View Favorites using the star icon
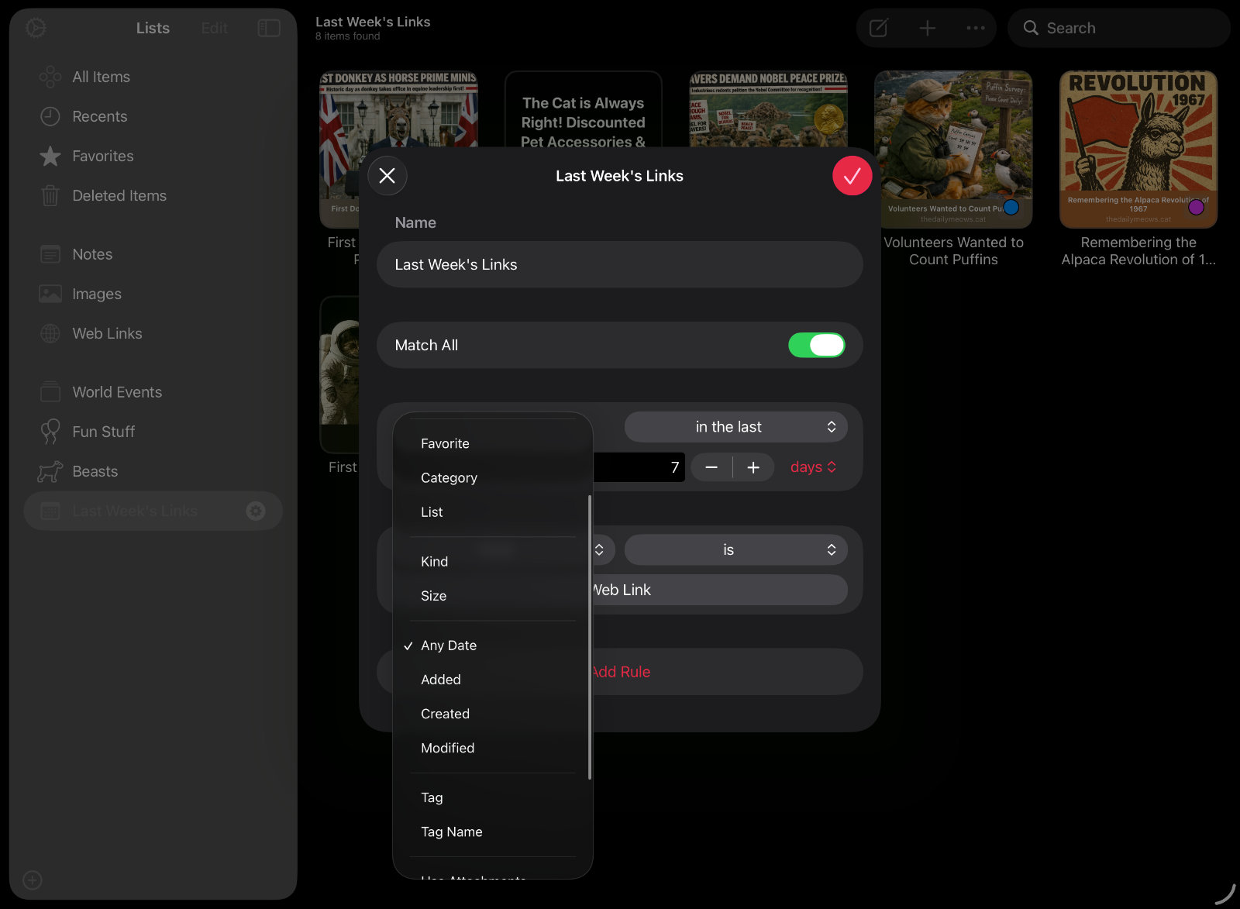The image size is (1240, 909). pos(50,156)
